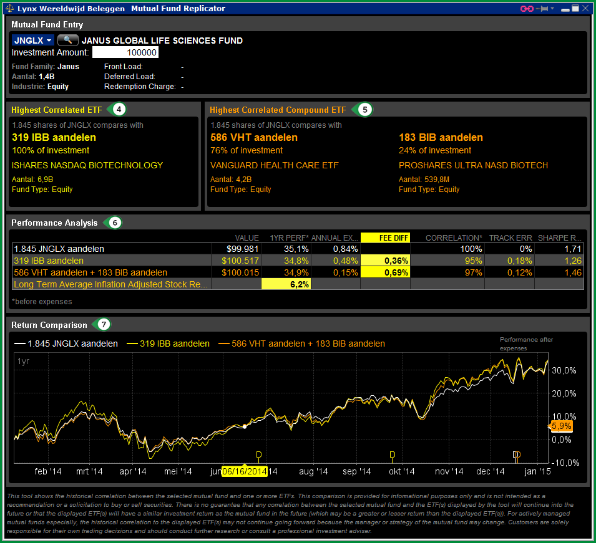
Task: Click the D dividend markers near jan '15
Action: click(517, 455)
